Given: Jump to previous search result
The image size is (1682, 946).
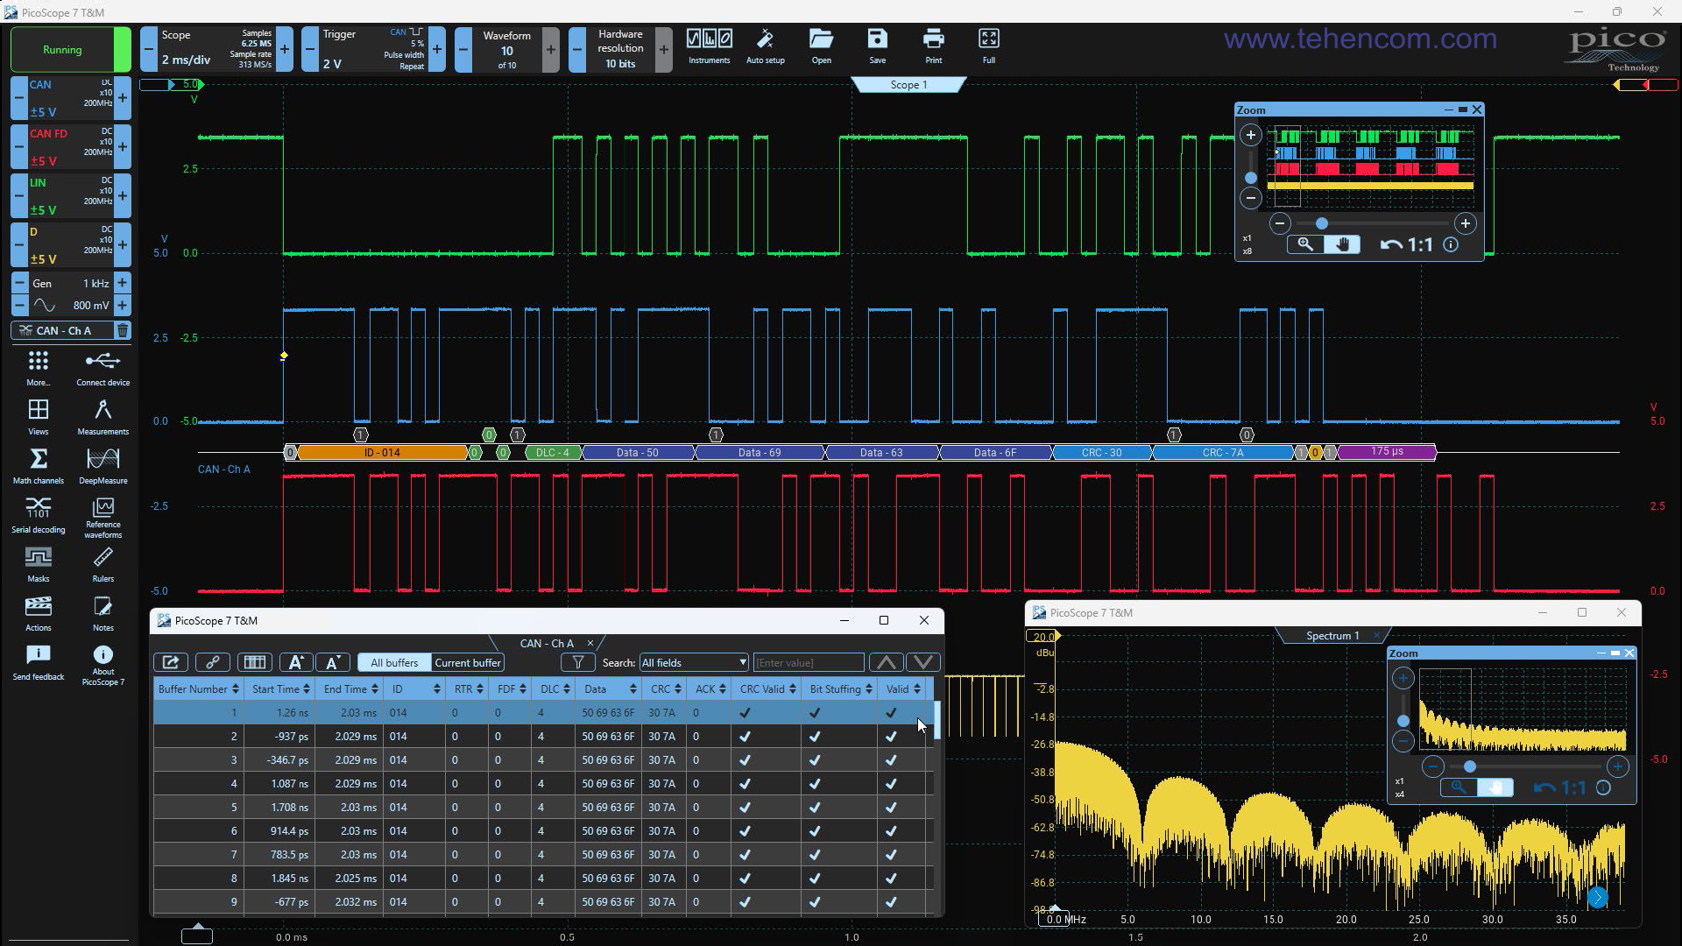Looking at the screenshot, I should click(887, 662).
